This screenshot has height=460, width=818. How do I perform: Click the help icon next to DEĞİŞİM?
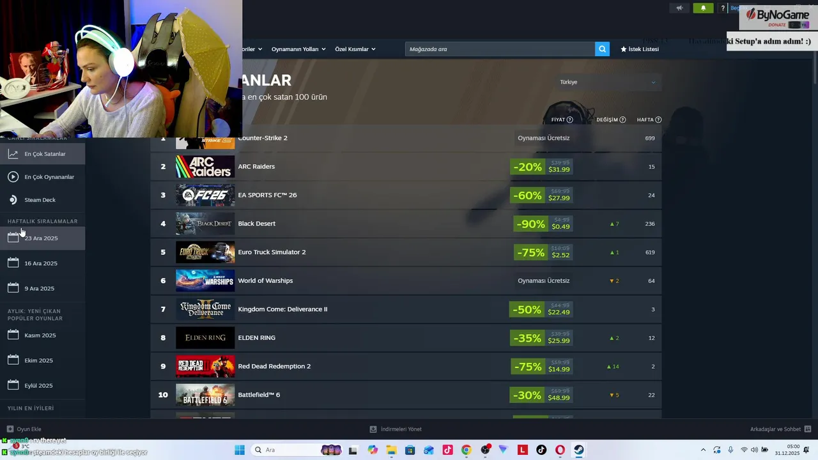(622, 119)
